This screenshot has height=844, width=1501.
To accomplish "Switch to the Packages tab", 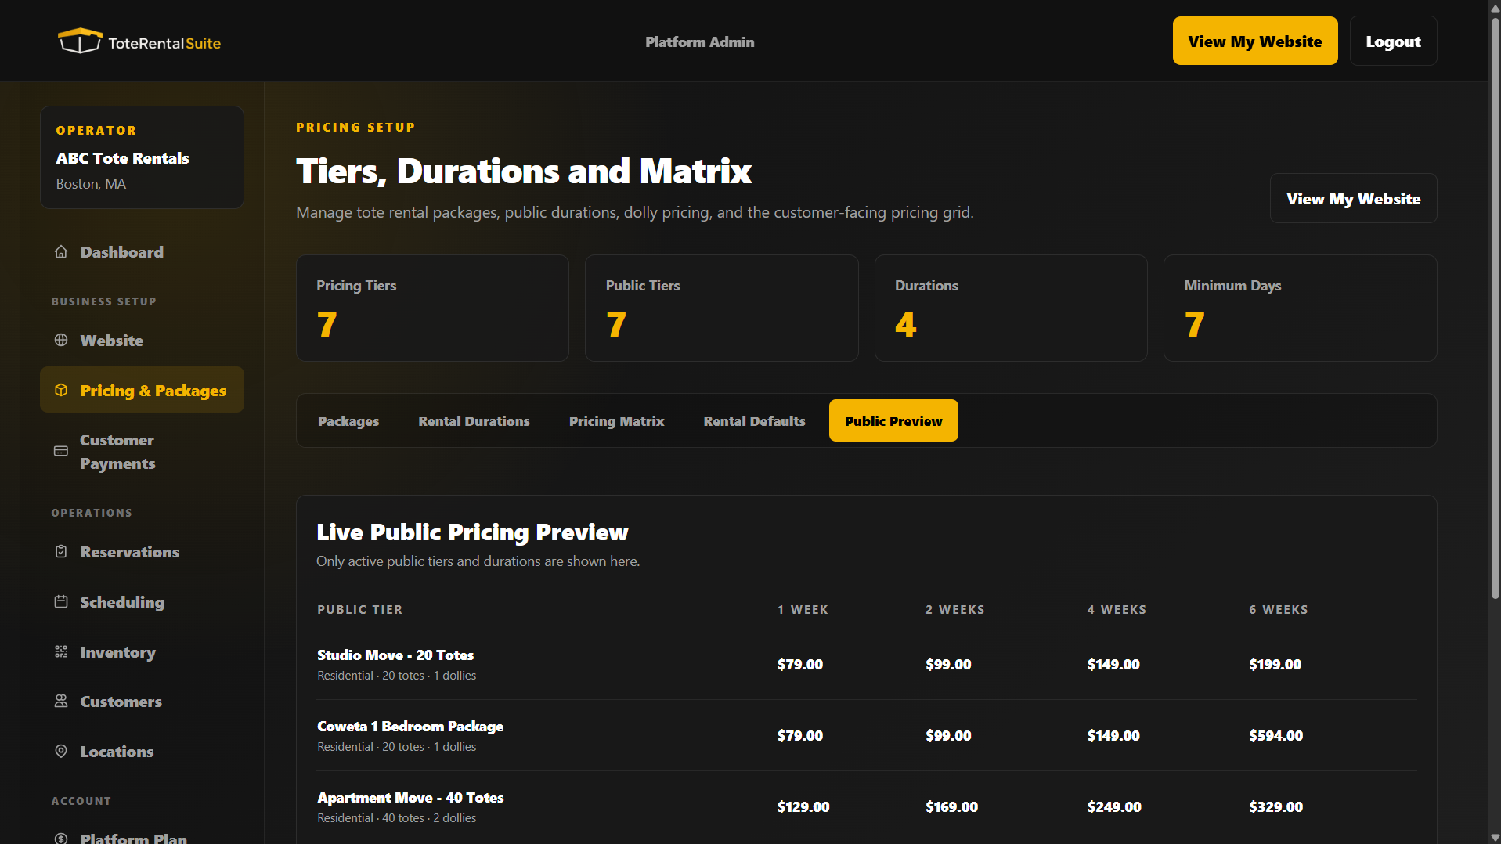I will click(x=348, y=420).
